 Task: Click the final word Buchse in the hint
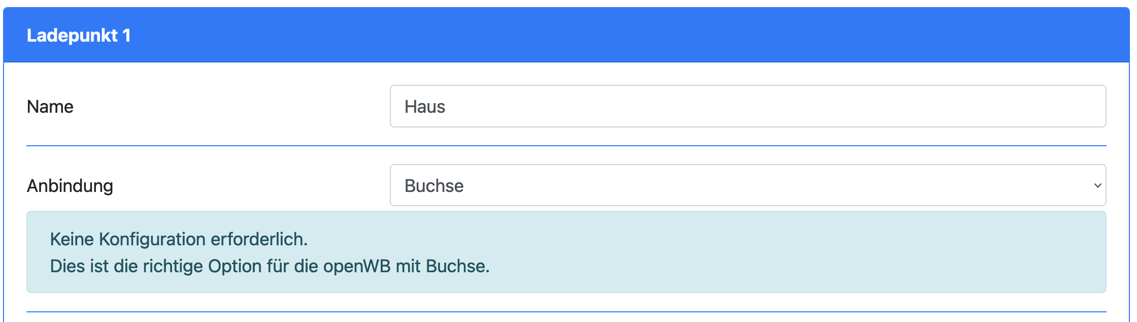tap(456, 266)
